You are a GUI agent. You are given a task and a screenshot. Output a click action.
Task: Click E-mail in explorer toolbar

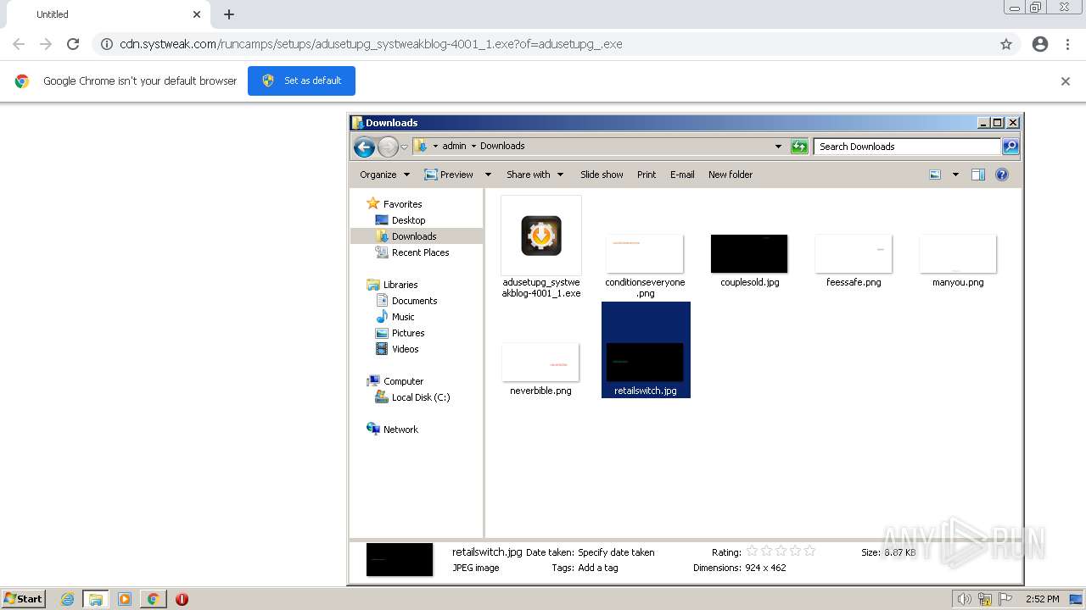point(682,175)
